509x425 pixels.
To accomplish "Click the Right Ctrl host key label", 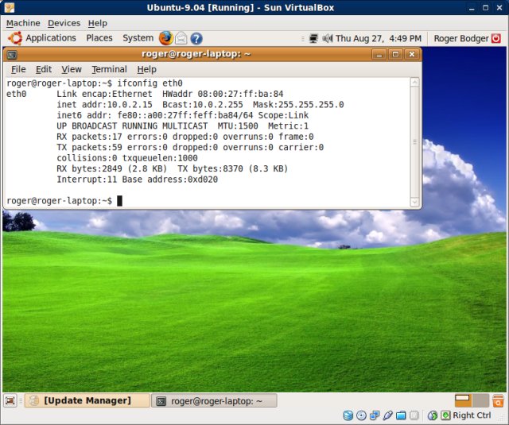I will tap(472, 415).
